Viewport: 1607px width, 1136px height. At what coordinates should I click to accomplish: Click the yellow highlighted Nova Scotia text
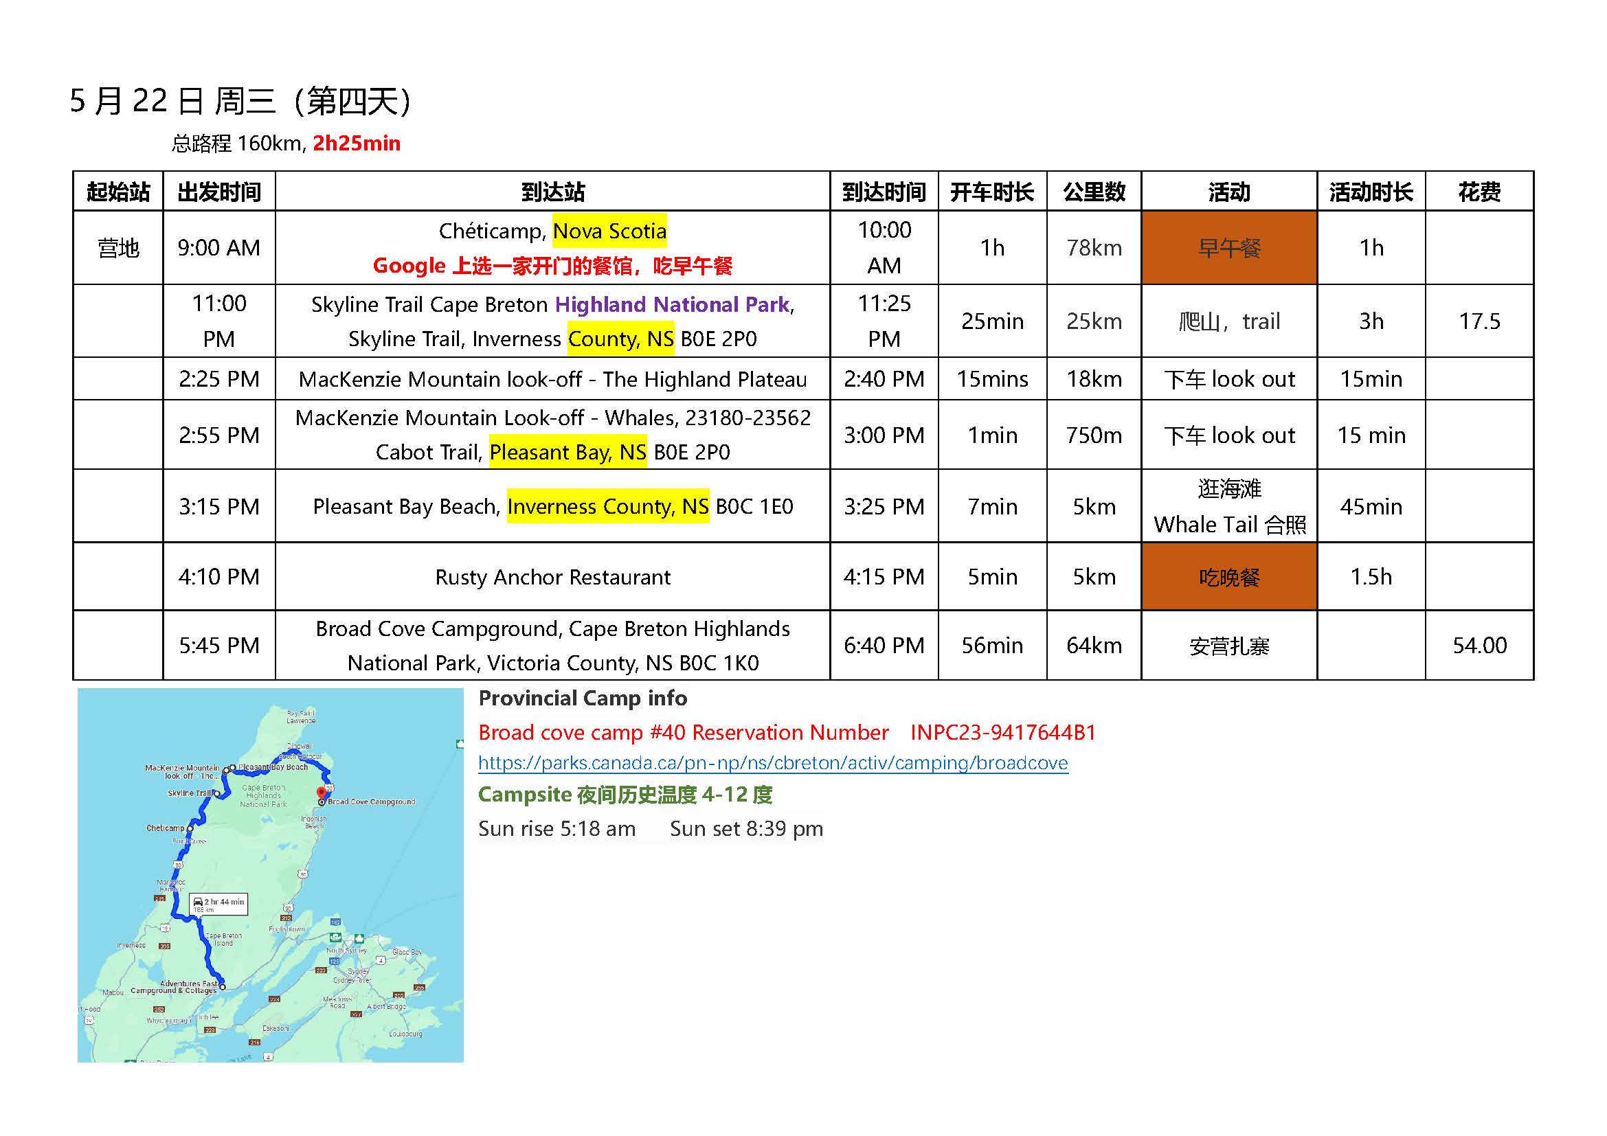[609, 231]
